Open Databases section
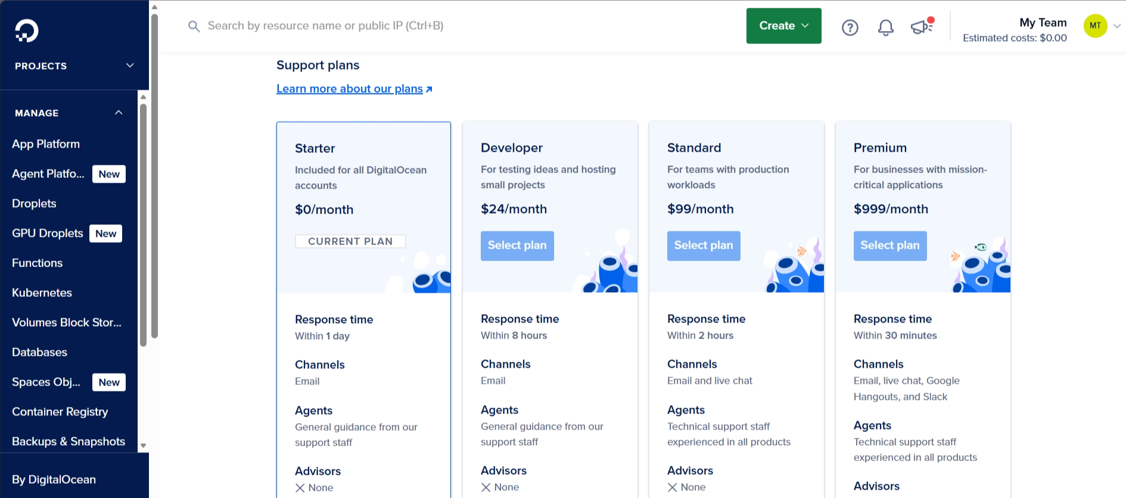Viewport: 1126px width, 498px height. tap(39, 352)
